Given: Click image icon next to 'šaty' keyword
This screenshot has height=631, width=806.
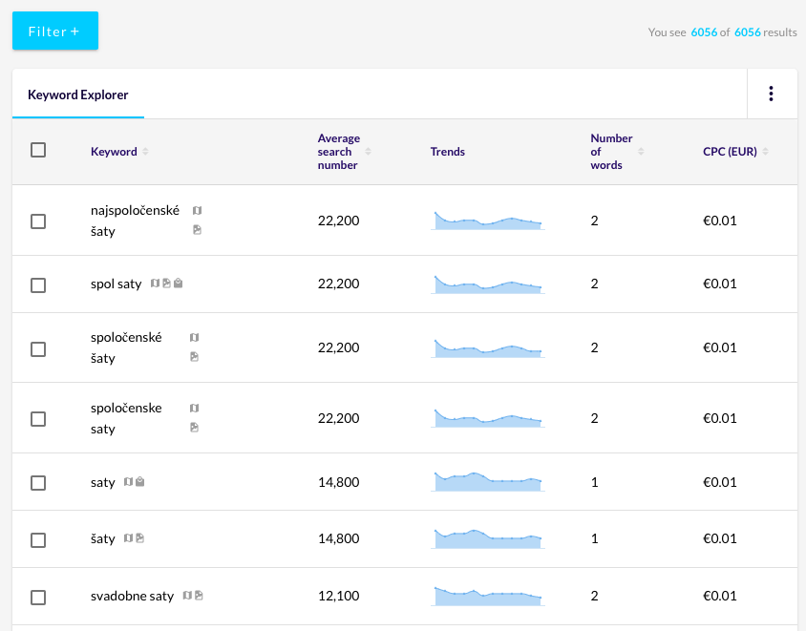Looking at the screenshot, I should click(x=139, y=538).
